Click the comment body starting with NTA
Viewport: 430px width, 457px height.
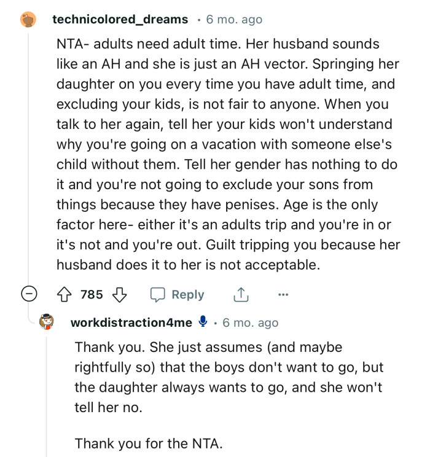[227, 155]
